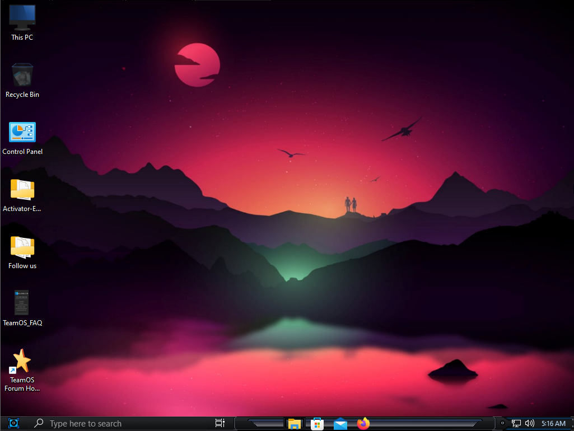
Task: Open the volume speaker tray icon
Action: [530, 423]
